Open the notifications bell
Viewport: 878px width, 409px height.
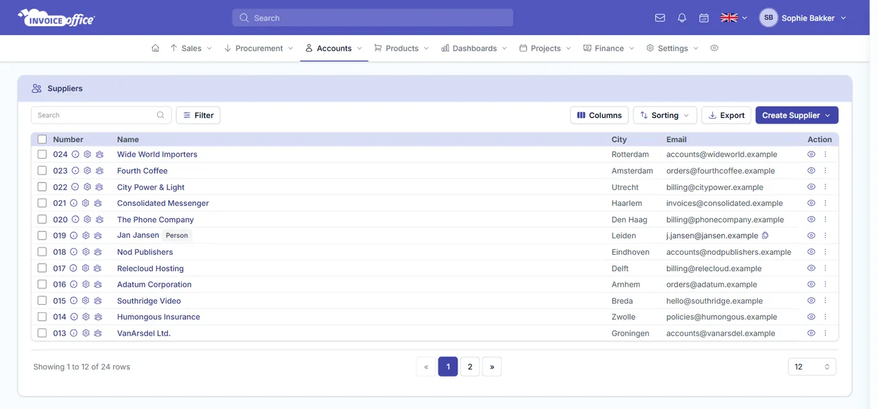pyautogui.click(x=682, y=18)
